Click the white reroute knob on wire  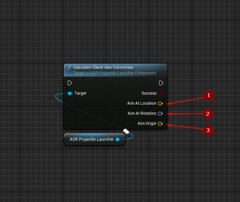coord(126,132)
